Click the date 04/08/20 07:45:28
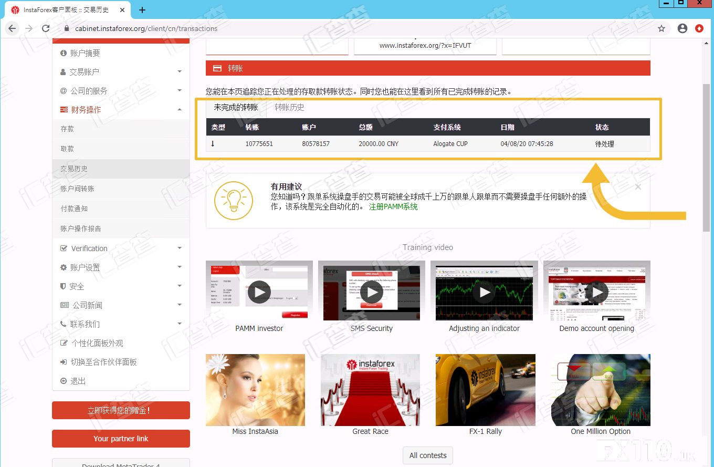714x467 pixels. click(x=527, y=144)
